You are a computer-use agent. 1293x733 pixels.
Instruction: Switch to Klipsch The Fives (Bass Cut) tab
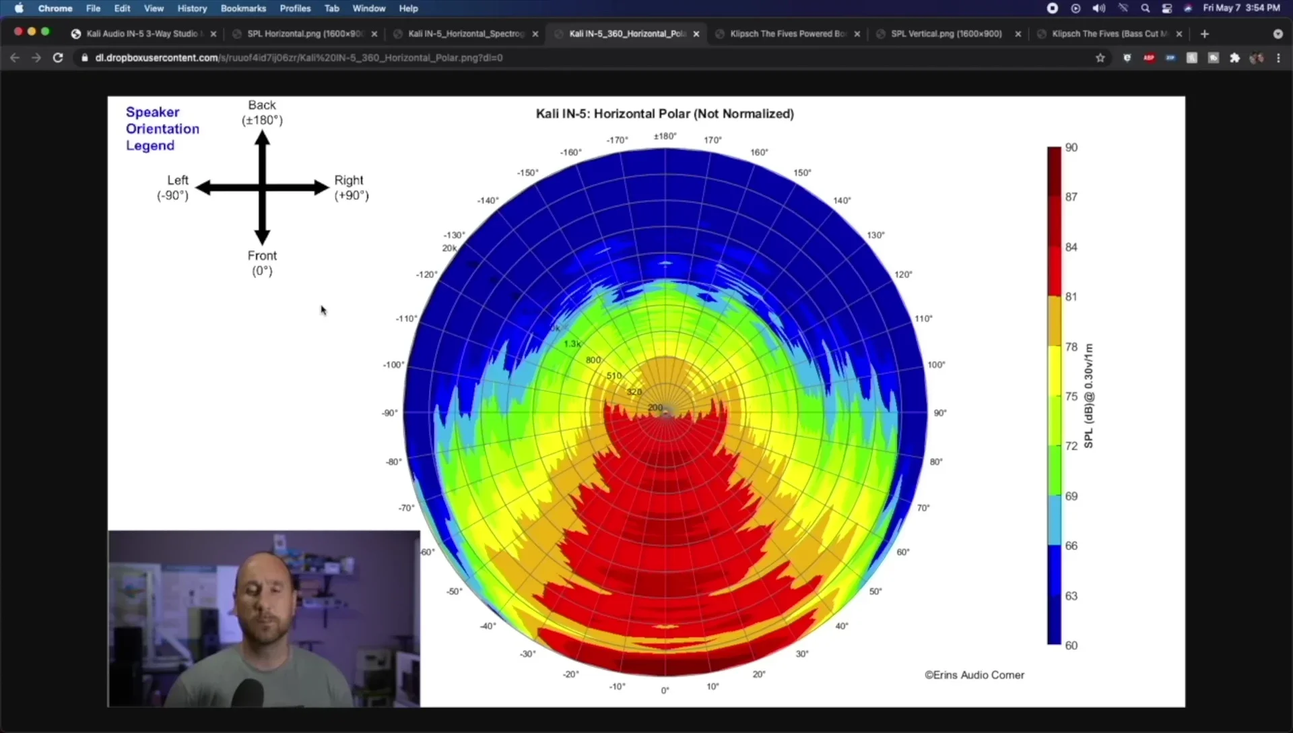[1108, 34]
